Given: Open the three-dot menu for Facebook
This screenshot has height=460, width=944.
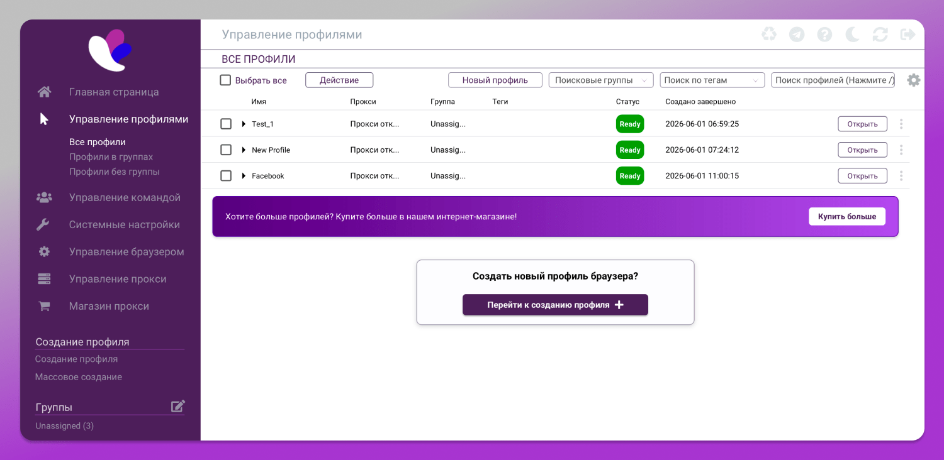Looking at the screenshot, I should coord(901,176).
